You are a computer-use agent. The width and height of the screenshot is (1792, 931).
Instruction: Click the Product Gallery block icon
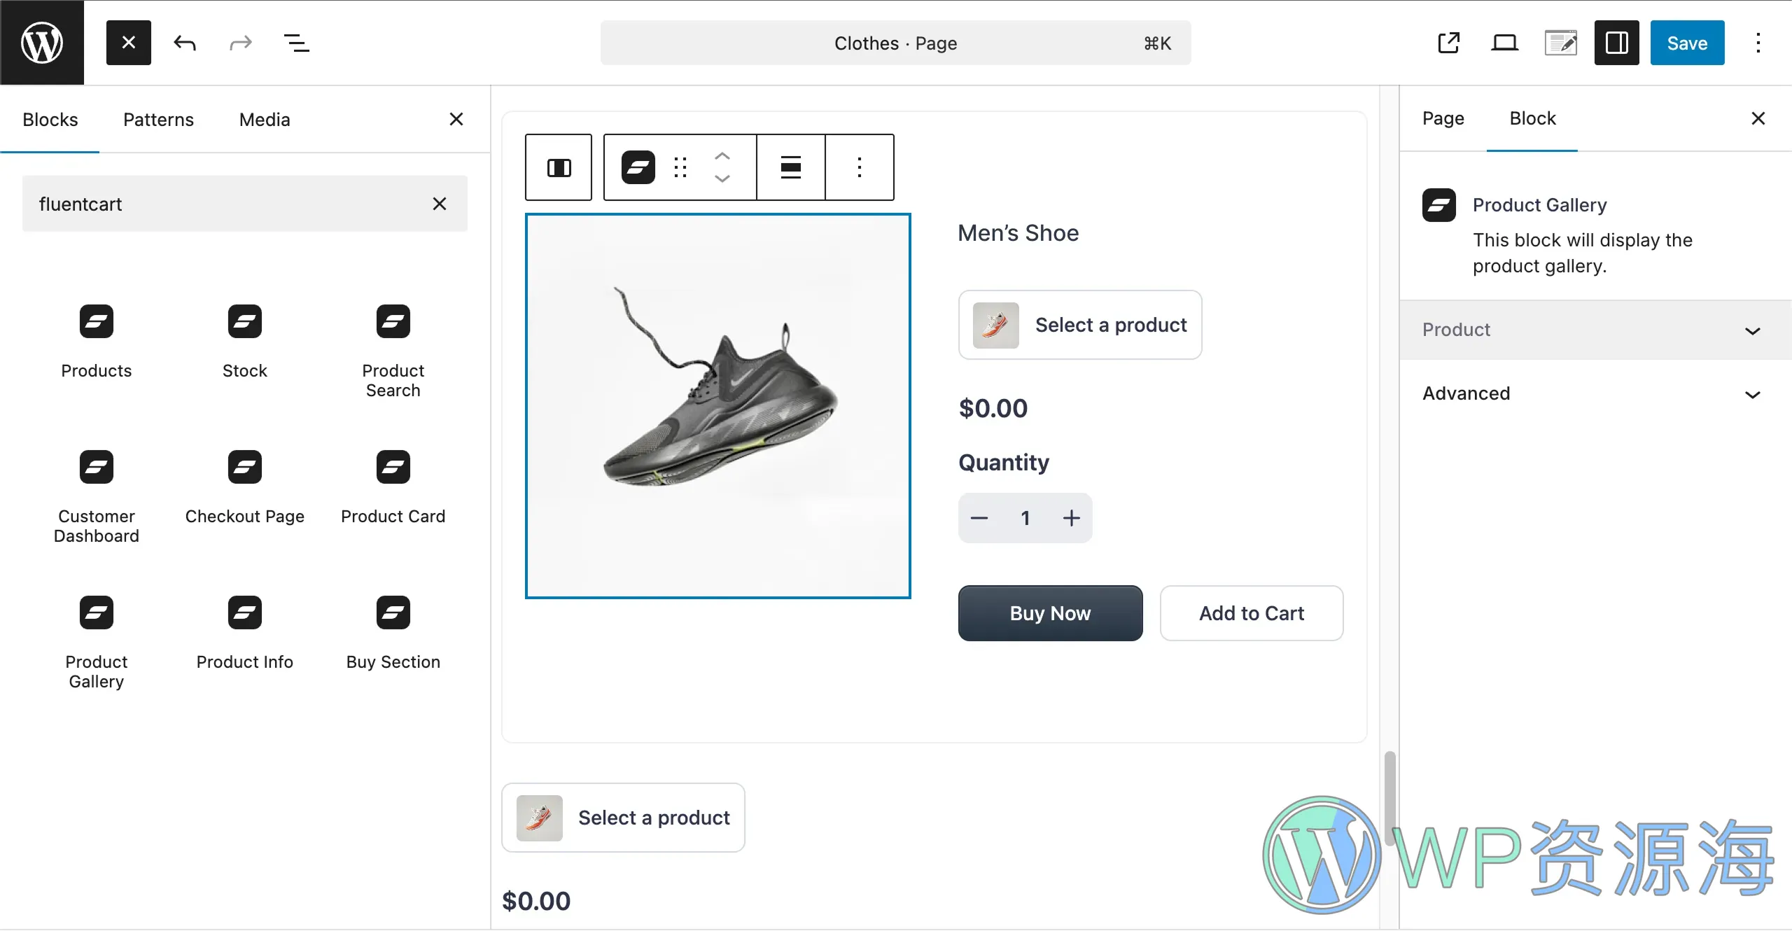[x=96, y=612]
